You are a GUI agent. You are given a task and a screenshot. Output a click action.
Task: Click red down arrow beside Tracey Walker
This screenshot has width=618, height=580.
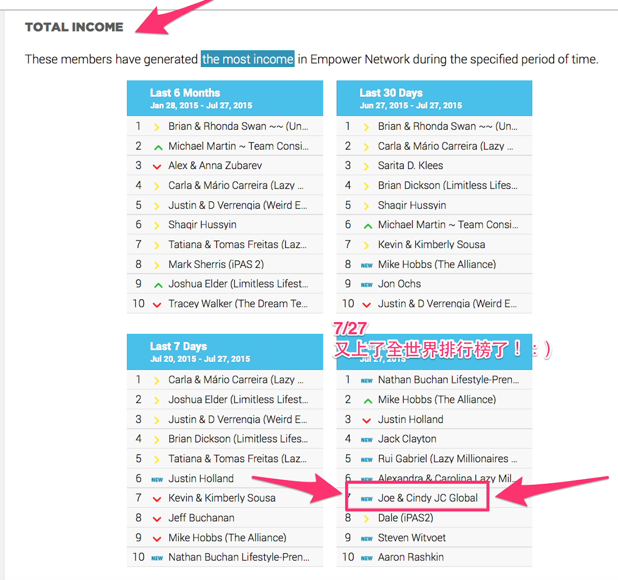pyautogui.click(x=157, y=305)
